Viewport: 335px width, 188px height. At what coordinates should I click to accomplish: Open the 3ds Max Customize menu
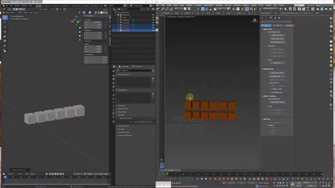point(237,5)
